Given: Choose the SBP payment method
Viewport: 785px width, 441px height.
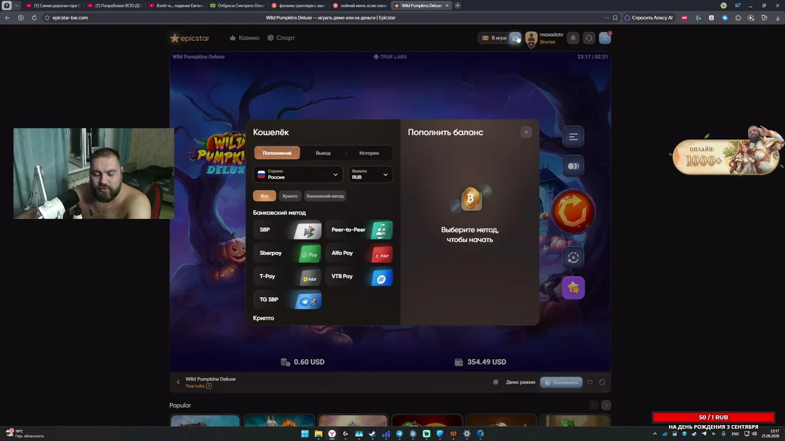Looking at the screenshot, I should (x=288, y=230).
